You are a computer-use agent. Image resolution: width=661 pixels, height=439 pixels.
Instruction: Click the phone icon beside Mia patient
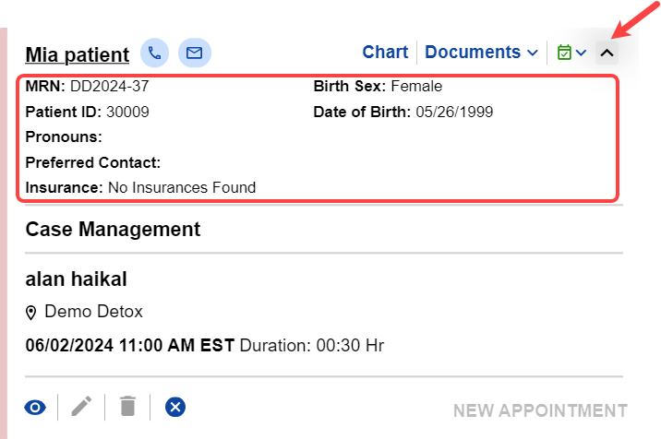[155, 53]
